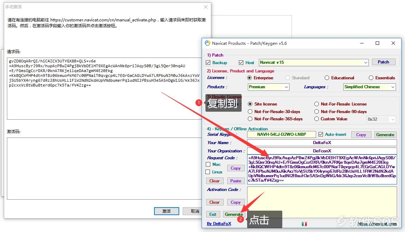
Task: Open the https://navicat.com link
Action: [377, 224]
